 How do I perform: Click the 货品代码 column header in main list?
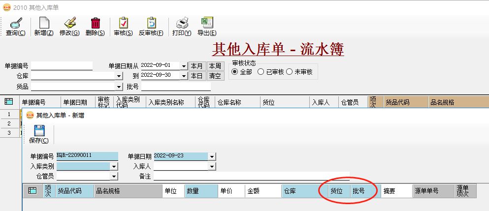406,102
